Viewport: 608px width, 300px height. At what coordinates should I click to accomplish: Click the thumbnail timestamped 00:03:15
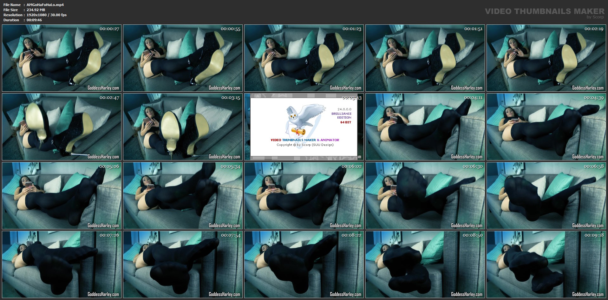point(183,127)
